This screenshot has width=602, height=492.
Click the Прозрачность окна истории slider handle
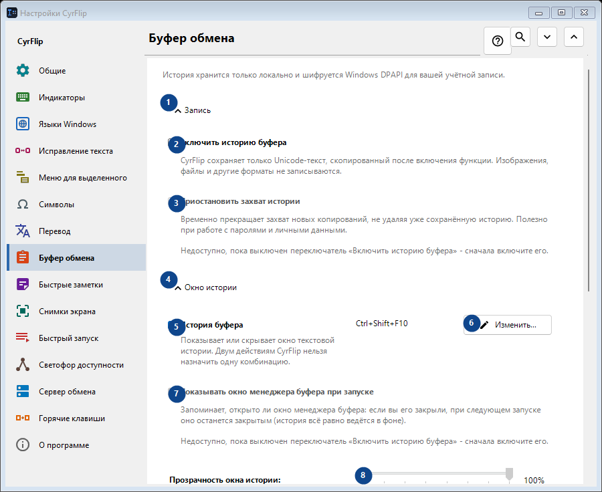tap(509, 475)
